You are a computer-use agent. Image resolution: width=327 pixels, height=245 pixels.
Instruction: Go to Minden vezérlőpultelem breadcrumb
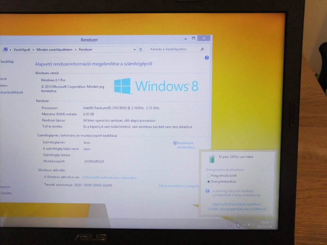[x=54, y=50]
